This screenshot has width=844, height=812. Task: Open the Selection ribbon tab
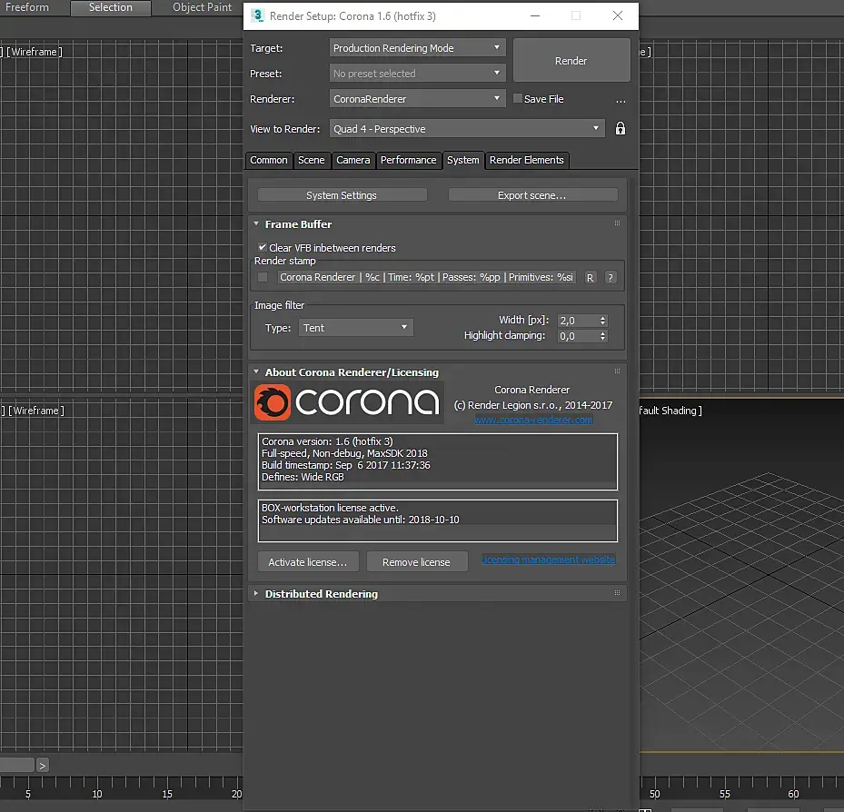point(110,7)
